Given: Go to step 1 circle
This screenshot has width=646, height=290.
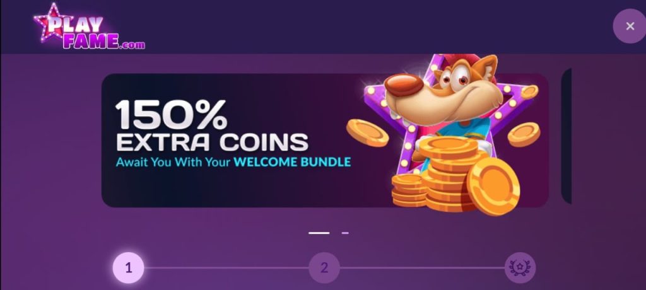Looking at the screenshot, I should (129, 268).
